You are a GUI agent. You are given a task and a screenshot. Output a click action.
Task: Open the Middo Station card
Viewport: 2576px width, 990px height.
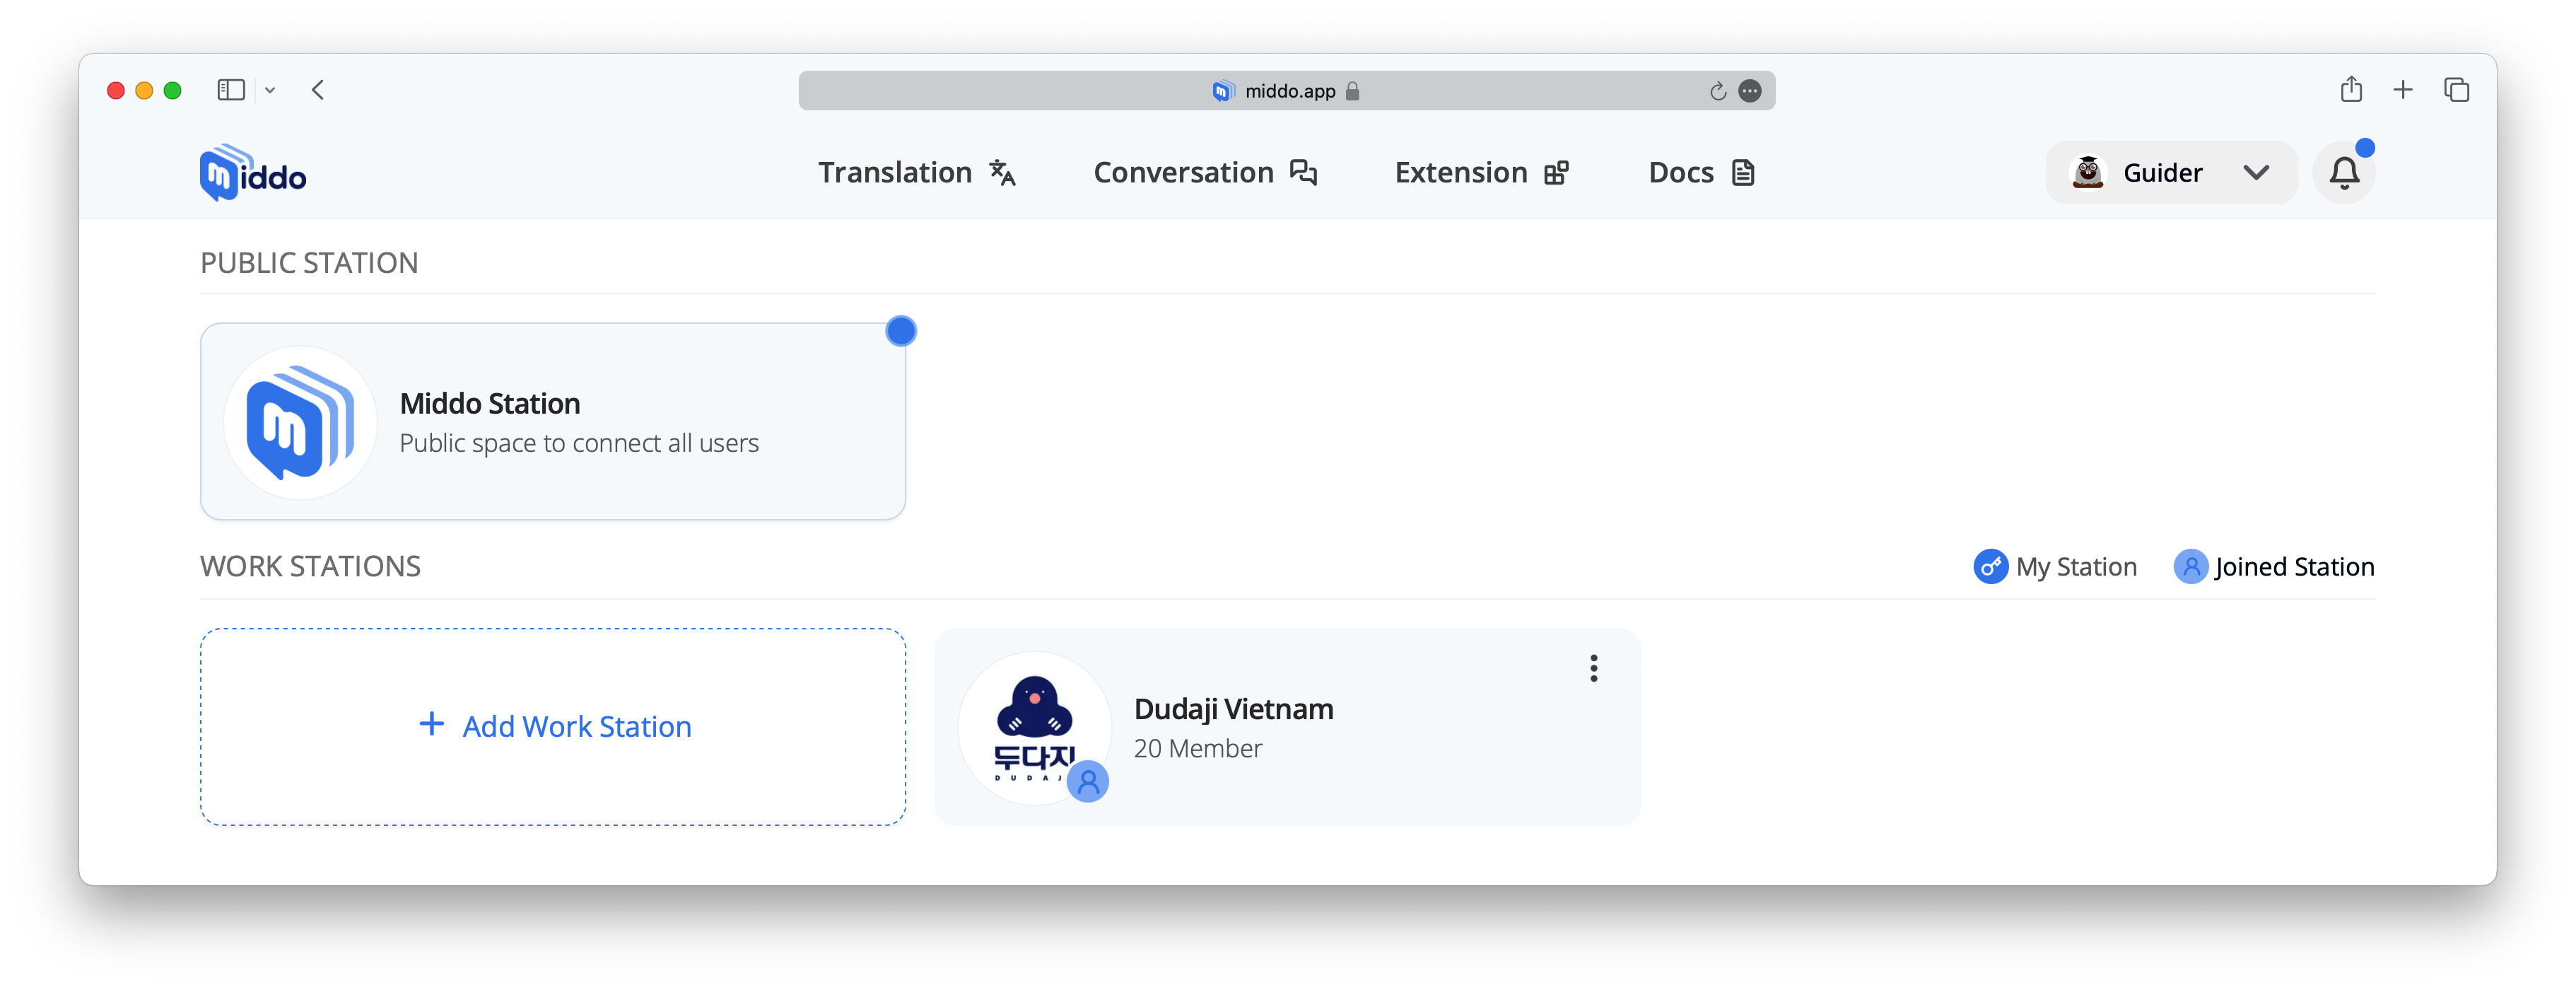(x=553, y=421)
